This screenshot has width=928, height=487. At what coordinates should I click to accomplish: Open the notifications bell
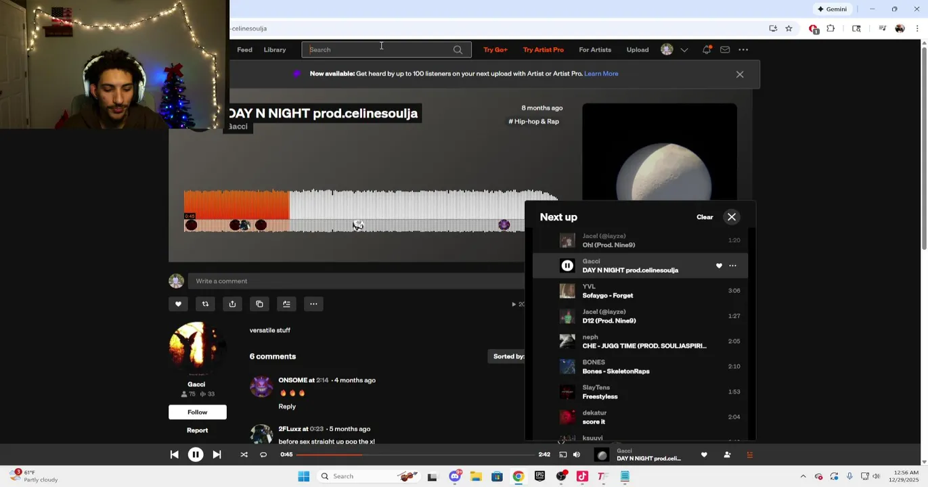point(707,49)
